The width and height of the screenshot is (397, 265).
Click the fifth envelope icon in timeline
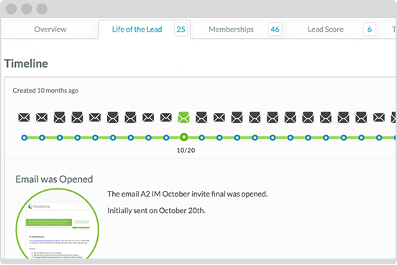(x=95, y=117)
